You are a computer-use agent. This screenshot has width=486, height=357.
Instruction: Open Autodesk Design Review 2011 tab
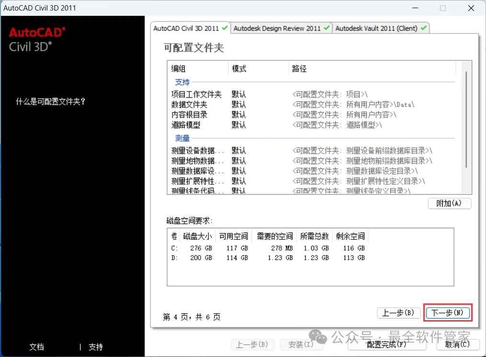tap(281, 28)
